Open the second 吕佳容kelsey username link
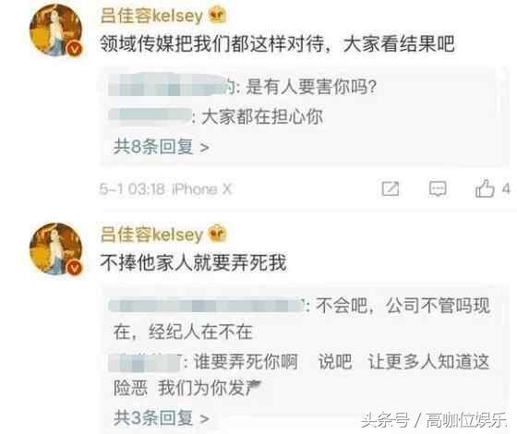This screenshot has width=517, height=434. (151, 235)
